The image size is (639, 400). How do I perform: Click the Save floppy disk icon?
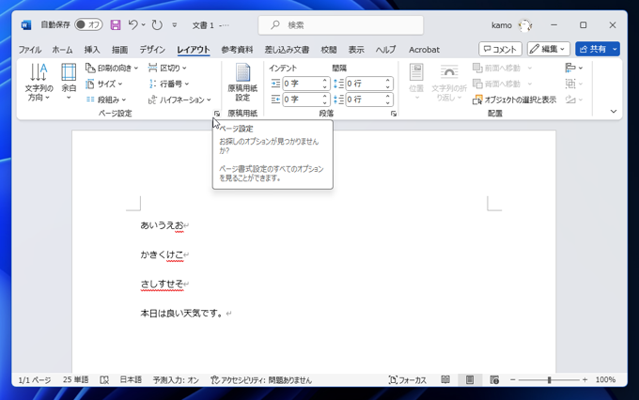[x=116, y=24]
